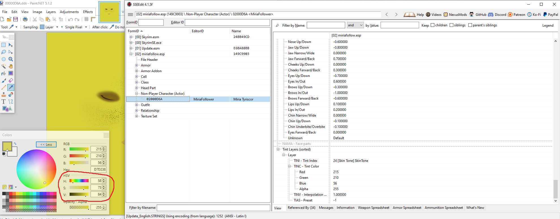The height and width of the screenshot is (219, 560).
Task: Enable the Keep children checkbox
Action: tap(432, 25)
